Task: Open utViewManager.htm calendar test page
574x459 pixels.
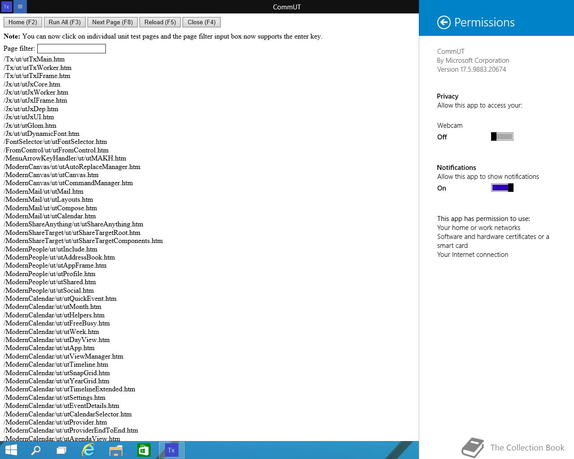Action: [64, 356]
